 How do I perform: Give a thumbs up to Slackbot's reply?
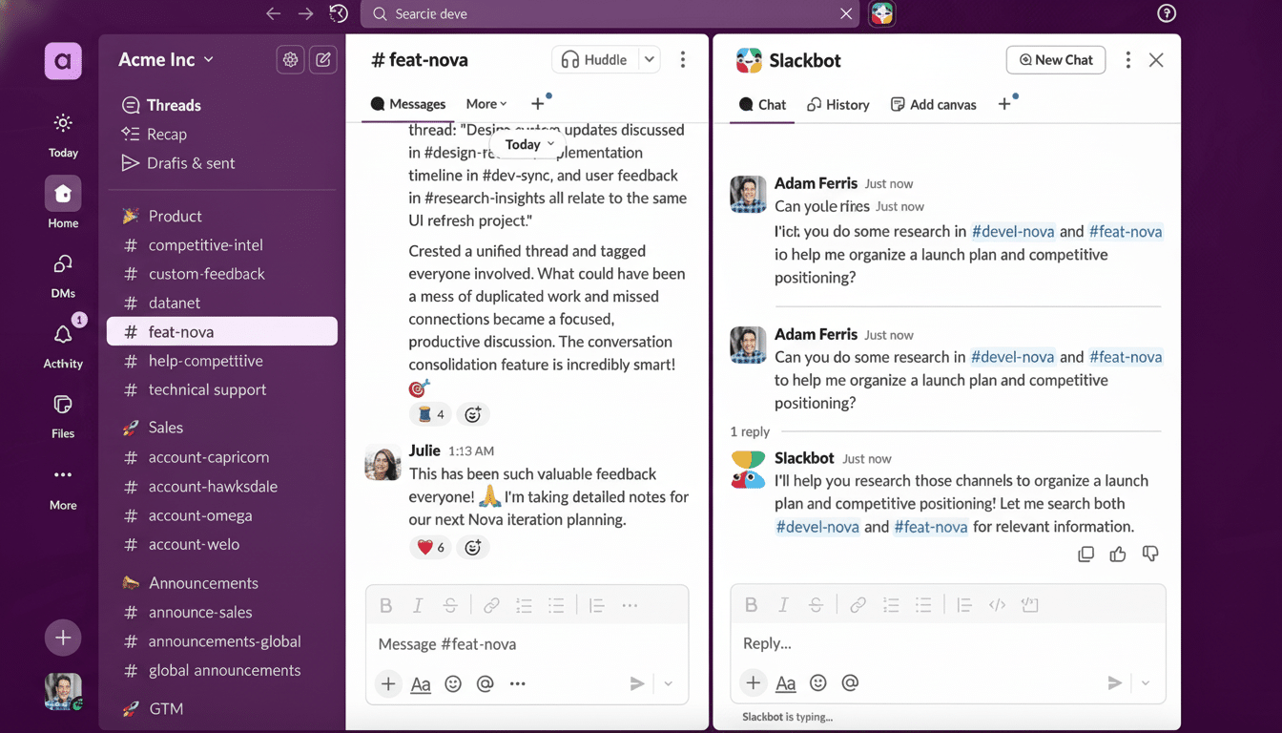click(1118, 554)
